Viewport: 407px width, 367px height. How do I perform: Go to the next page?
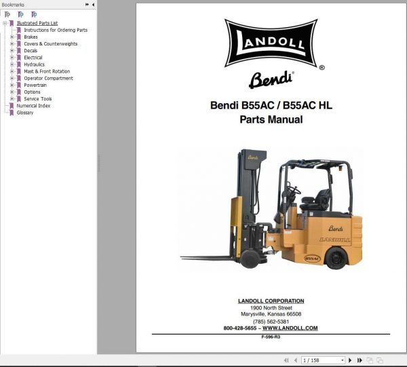pyautogui.click(x=350, y=360)
